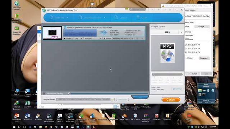Image resolution: width=230 pixels, height=129 pixels.
Task: Open 3D Vision Photo Viewer desktop icon
Action: (x=49, y=118)
